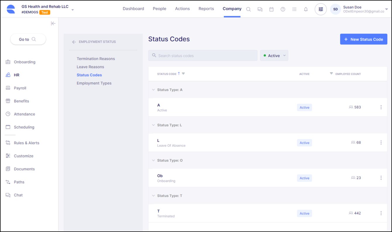Viewport: 392px width, 232px height.
Task: Open the Leave Reasons page
Action: tap(90, 67)
